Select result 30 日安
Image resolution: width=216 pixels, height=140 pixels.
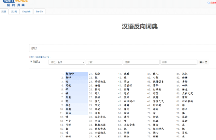[x=98, y=109]
